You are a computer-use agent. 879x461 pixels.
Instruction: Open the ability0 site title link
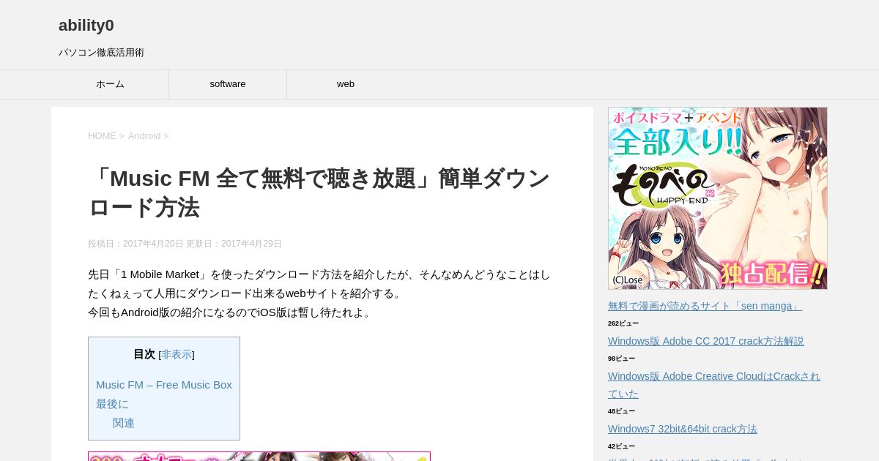click(x=86, y=26)
